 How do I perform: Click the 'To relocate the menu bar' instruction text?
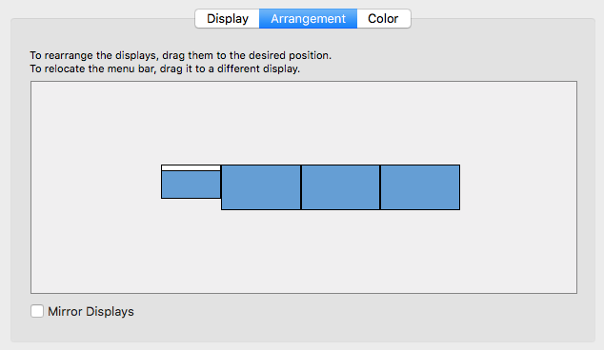(165, 68)
